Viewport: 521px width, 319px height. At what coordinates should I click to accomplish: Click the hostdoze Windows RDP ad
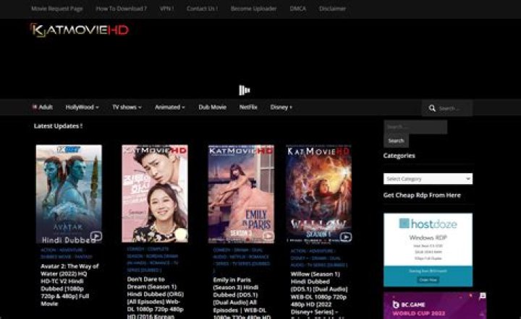(x=428, y=250)
